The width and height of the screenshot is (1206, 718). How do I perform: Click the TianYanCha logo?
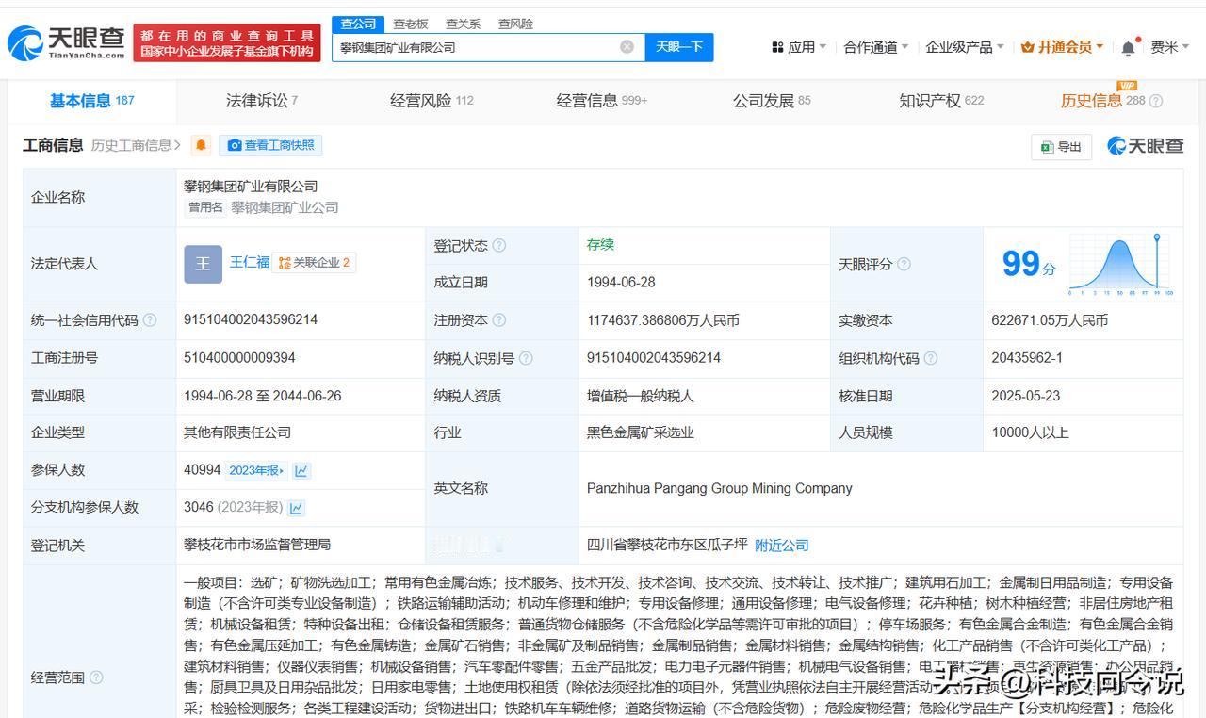pos(66,43)
